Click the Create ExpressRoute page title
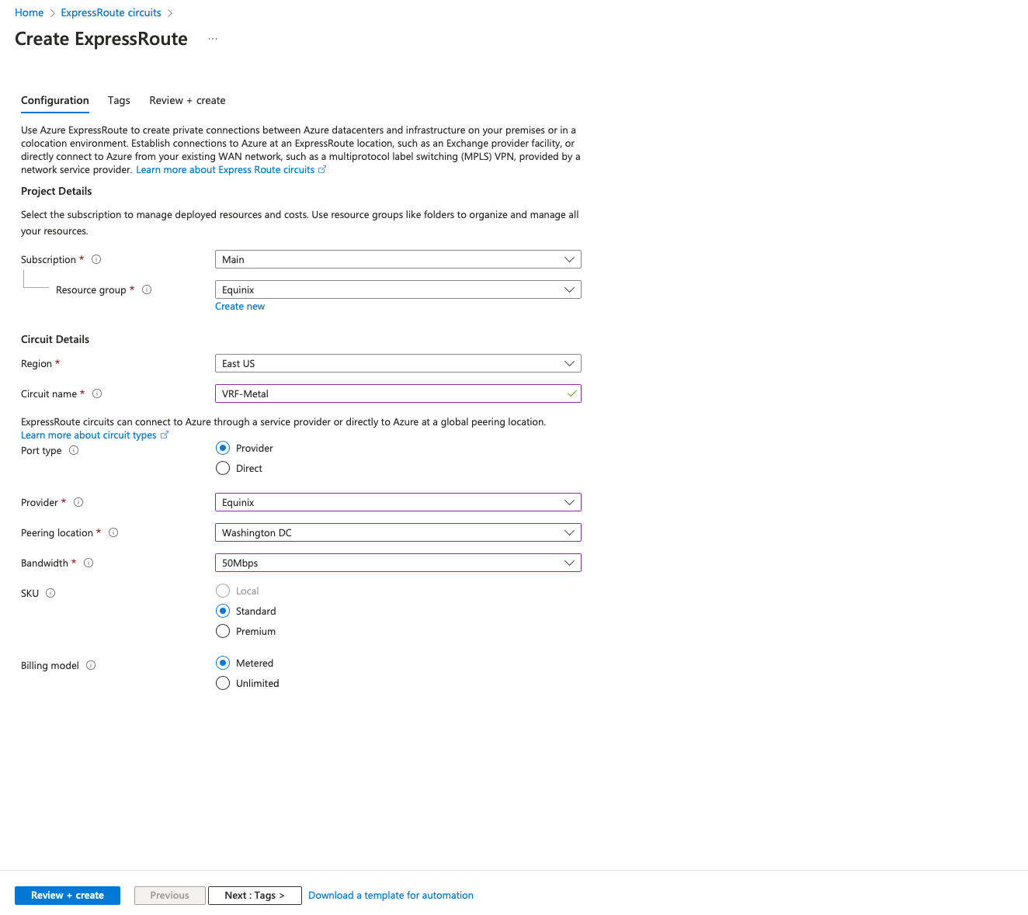This screenshot has width=1028, height=915. coord(101,39)
